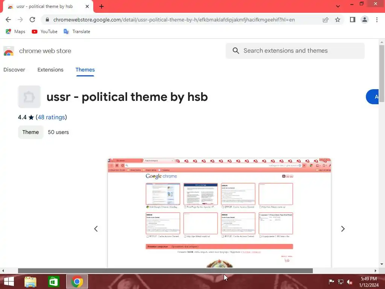Click the muted volume tray icon
This screenshot has height=289, width=385.
350,281
